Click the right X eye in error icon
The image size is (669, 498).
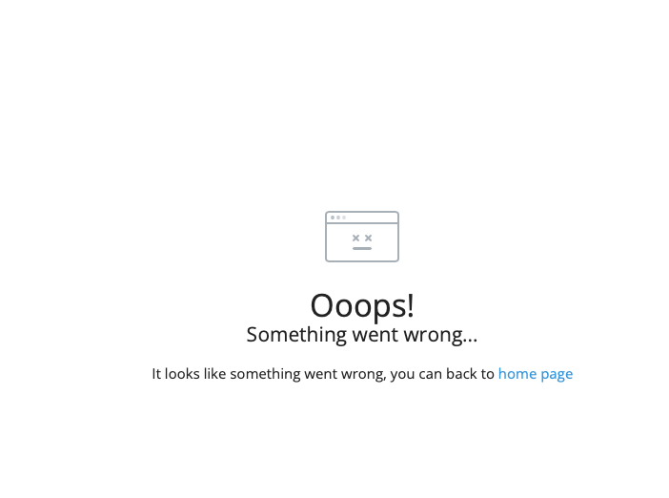point(368,238)
